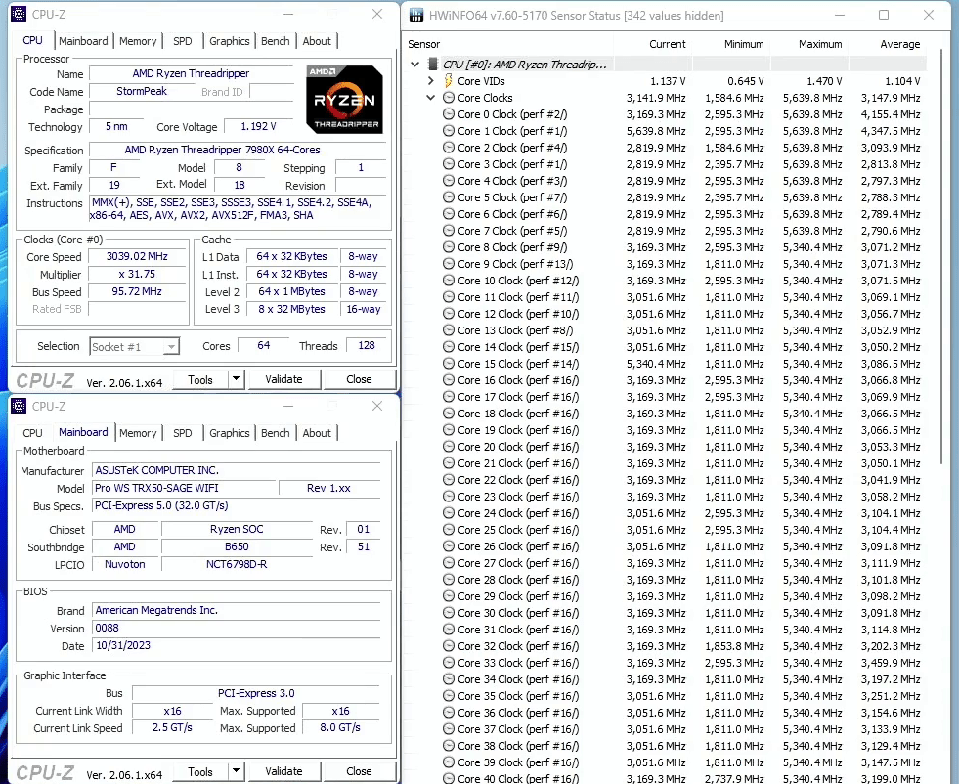Open Tools dropdown arrow in top CPU-Z window
This screenshot has width=959, height=784.
236,379
